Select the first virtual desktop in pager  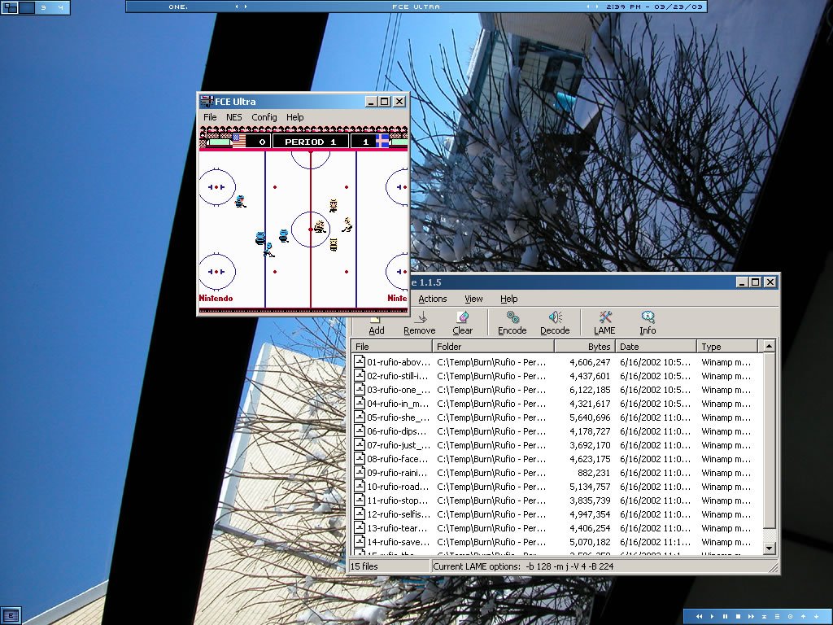coord(10,7)
